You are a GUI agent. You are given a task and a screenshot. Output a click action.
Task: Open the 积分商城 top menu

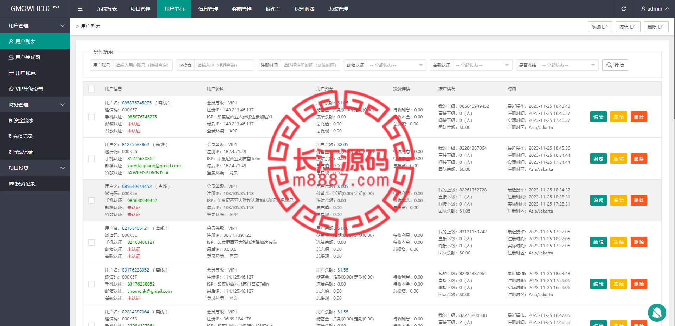304,9
